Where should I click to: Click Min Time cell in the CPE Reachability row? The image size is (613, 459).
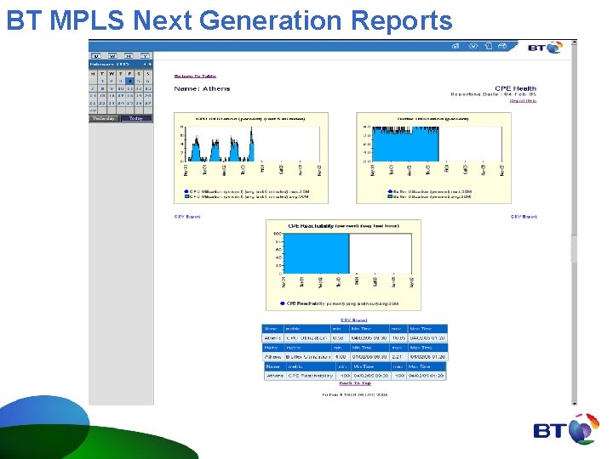(370, 376)
